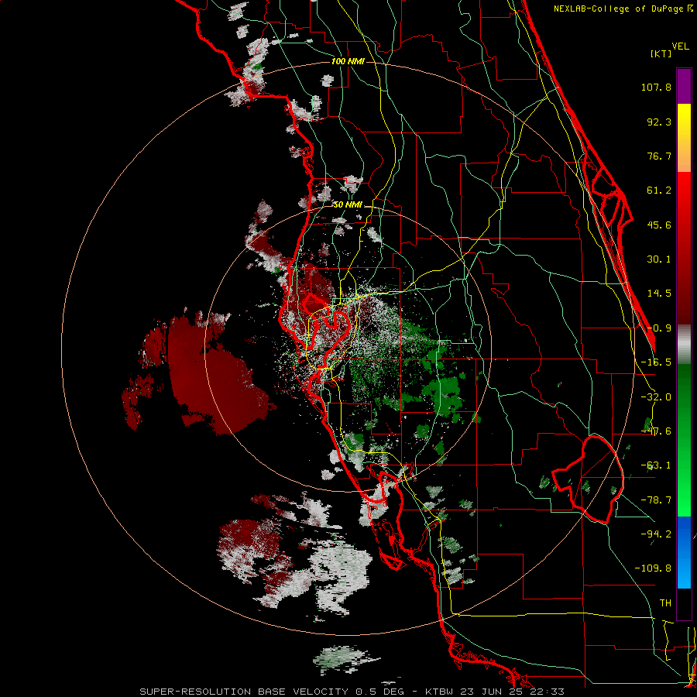Click the 100 NMI range ring label
This screenshot has height=697, width=697.
coord(348,61)
